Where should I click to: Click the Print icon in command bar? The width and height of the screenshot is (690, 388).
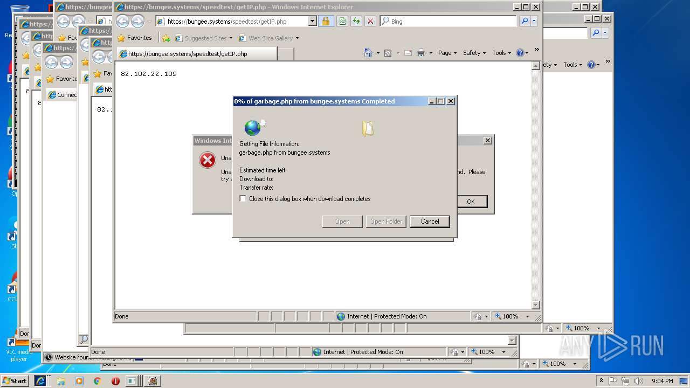pos(422,53)
